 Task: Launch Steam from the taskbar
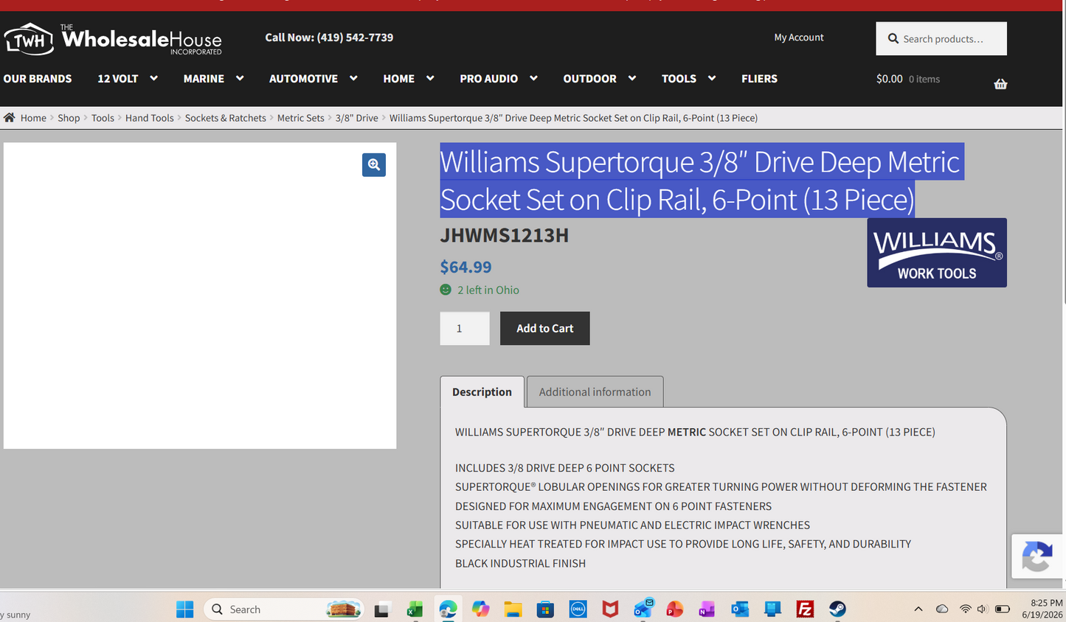[837, 609]
